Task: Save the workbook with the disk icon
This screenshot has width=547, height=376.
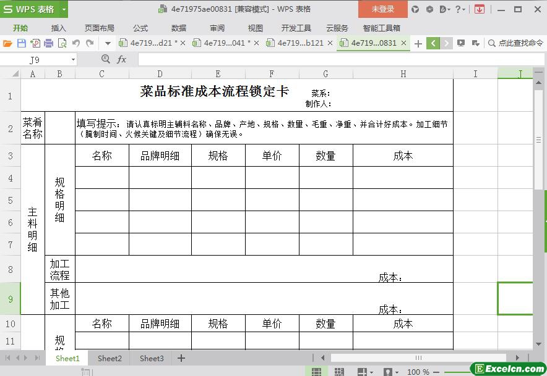Action: [x=21, y=43]
